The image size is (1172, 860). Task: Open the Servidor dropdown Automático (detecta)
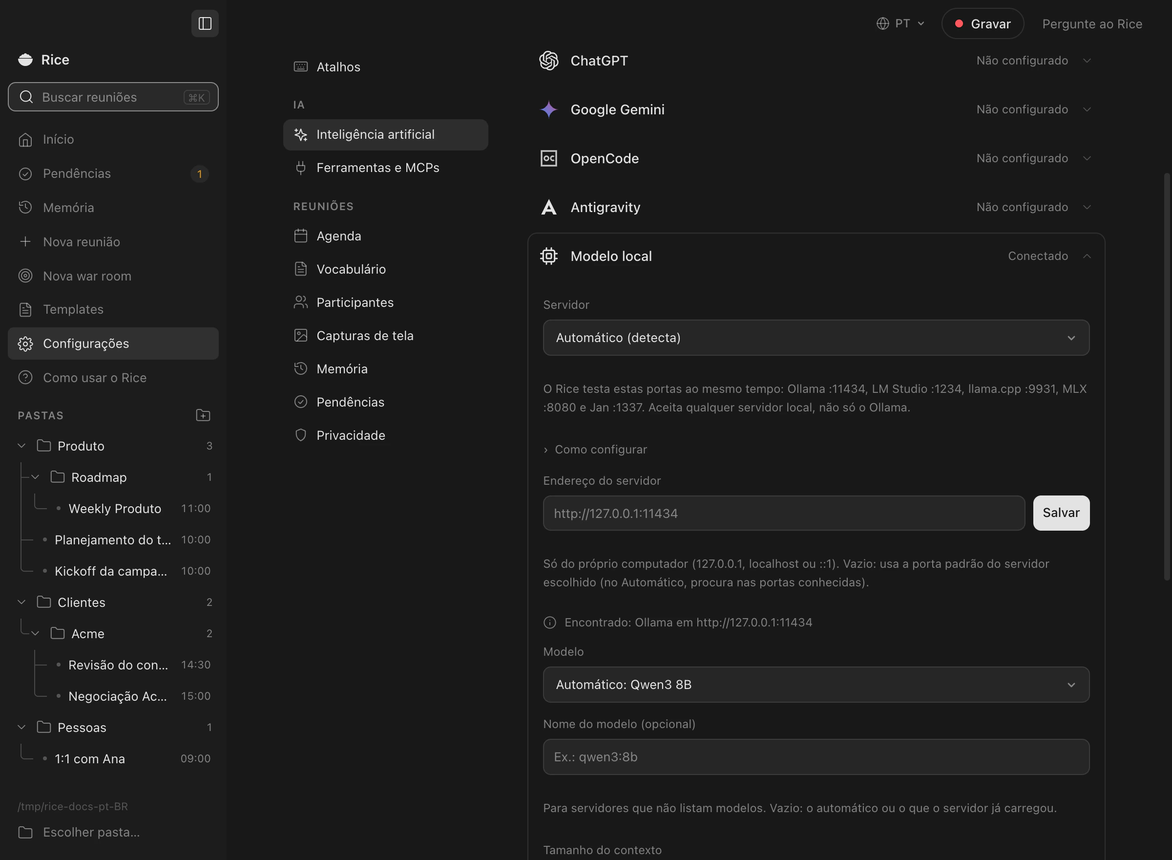816,338
